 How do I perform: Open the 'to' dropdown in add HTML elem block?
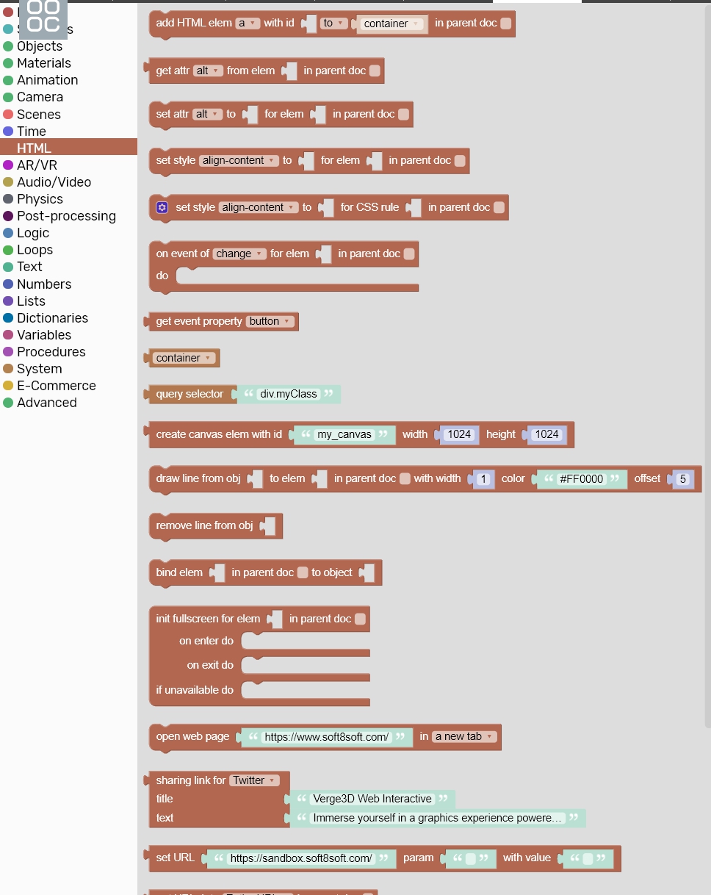point(334,24)
